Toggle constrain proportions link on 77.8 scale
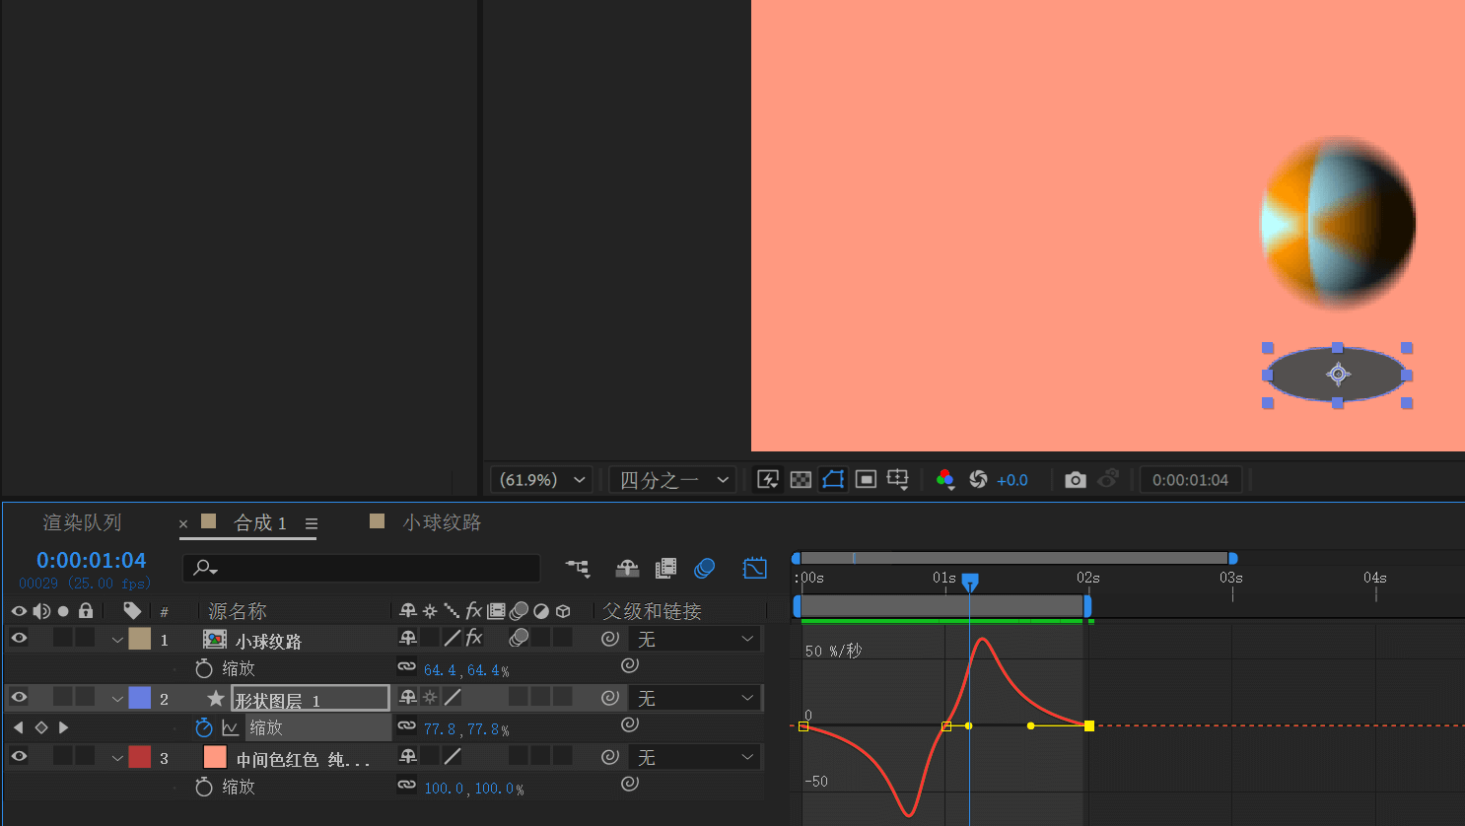This screenshot has width=1465, height=826. pyautogui.click(x=406, y=725)
